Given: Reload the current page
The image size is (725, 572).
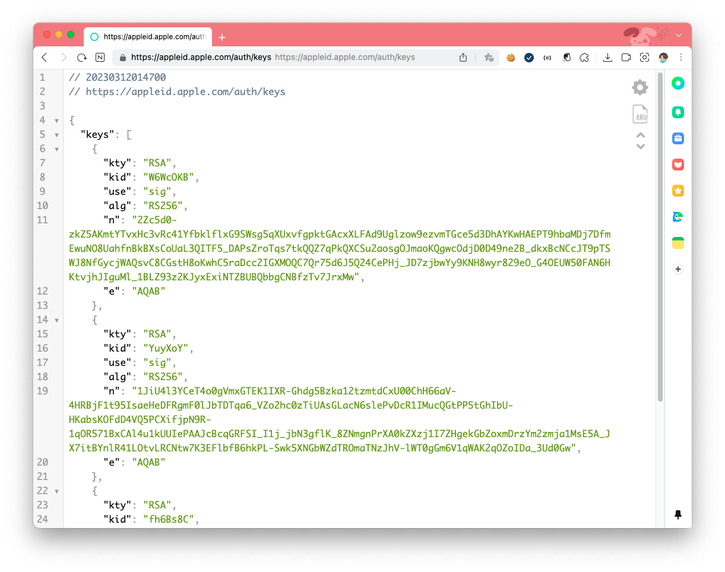Looking at the screenshot, I should (82, 58).
